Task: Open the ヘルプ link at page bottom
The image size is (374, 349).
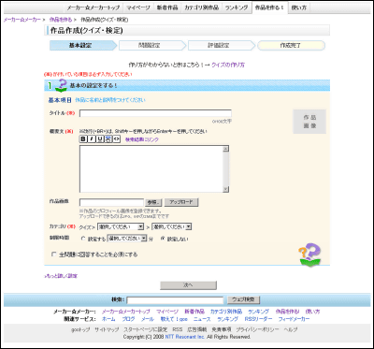Action: (291, 329)
